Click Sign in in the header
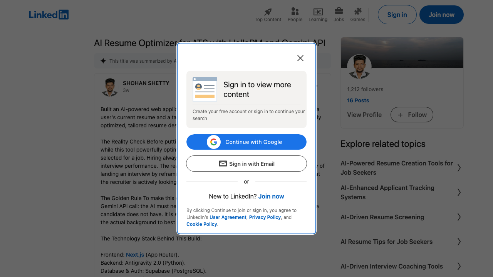Image resolution: width=493 pixels, height=277 pixels. [x=397, y=15]
